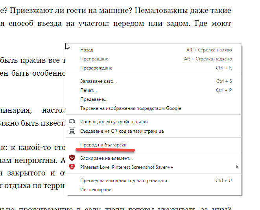Click the Pinterest heart icon

point(72,167)
